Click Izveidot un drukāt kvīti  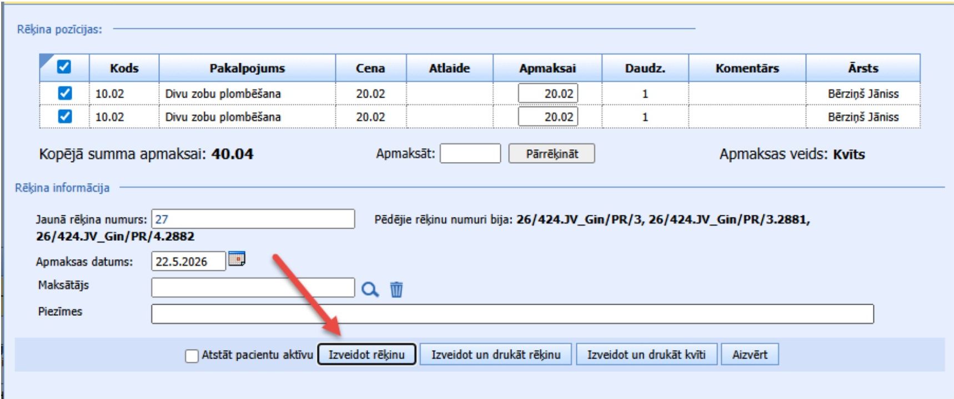point(647,355)
